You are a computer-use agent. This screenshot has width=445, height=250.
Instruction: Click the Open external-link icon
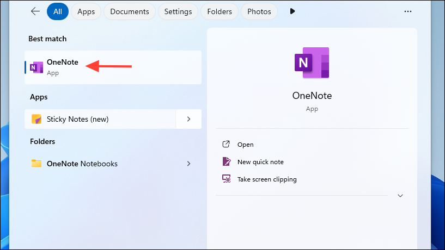pyautogui.click(x=226, y=145)
